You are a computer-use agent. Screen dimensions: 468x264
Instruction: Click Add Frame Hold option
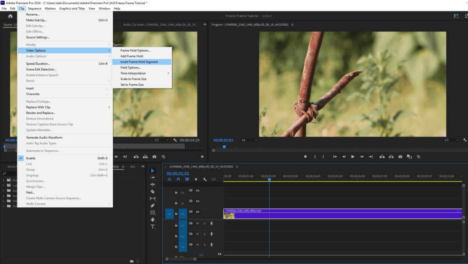(x=132, y=56)
